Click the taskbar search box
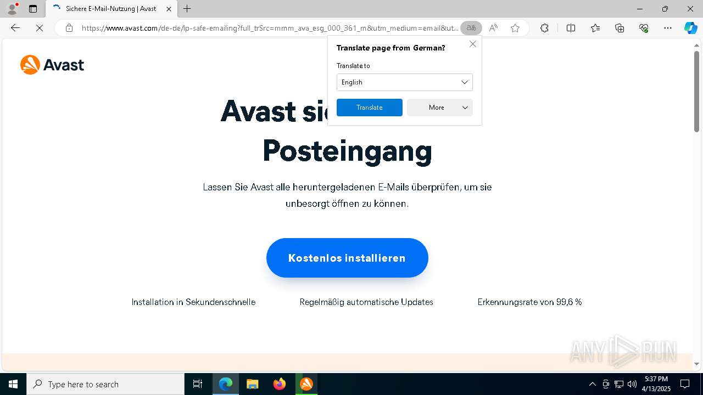 [x=105, y=384]
